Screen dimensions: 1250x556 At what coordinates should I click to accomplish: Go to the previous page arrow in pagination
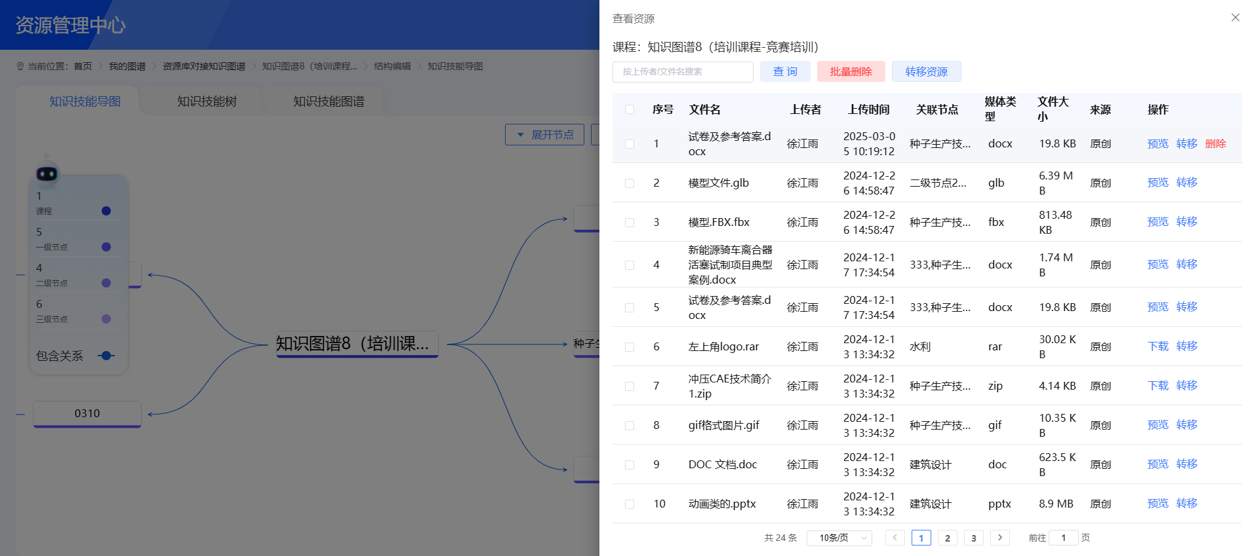895,538
